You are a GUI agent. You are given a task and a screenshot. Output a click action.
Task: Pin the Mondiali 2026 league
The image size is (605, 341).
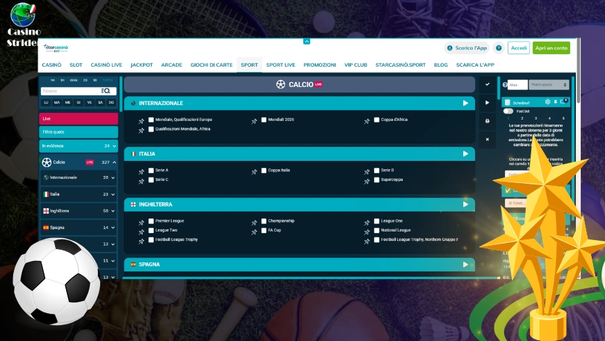(x=254, y=121)
